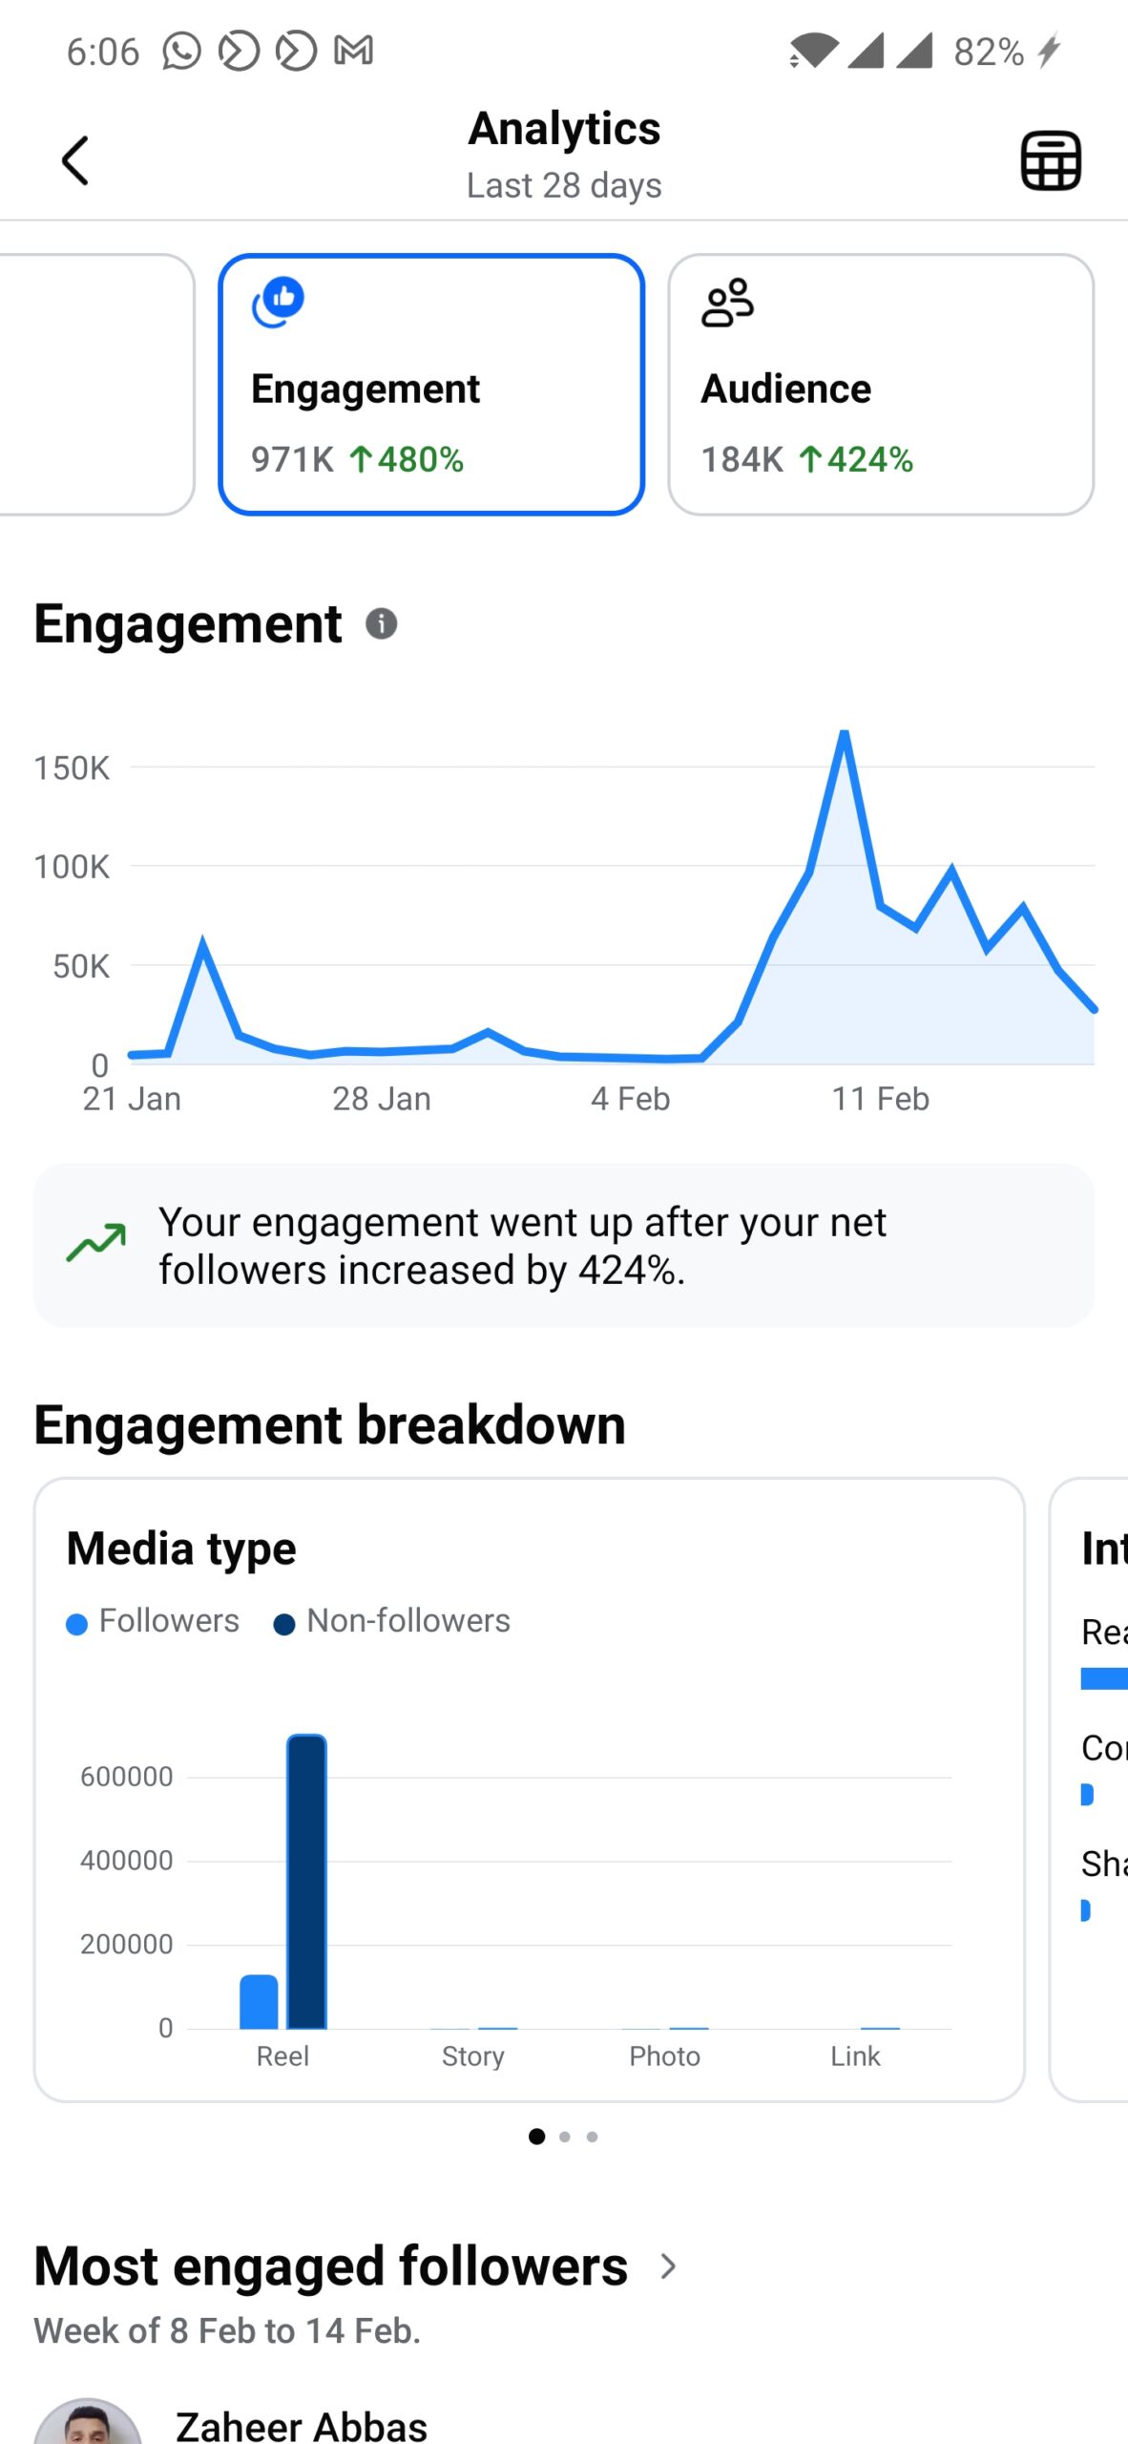This screenshot has width=1128, height=2444.
Task: Tap the Engagement thumbs-up icon
Action: 278,302
